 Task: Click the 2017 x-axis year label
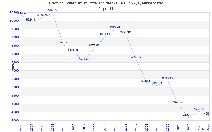[136, 127]
